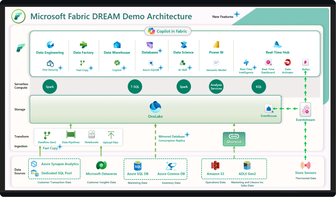Select the Azure Synapse Analytics icon
Screen dimensions: 336x197
tap(34, 164)
